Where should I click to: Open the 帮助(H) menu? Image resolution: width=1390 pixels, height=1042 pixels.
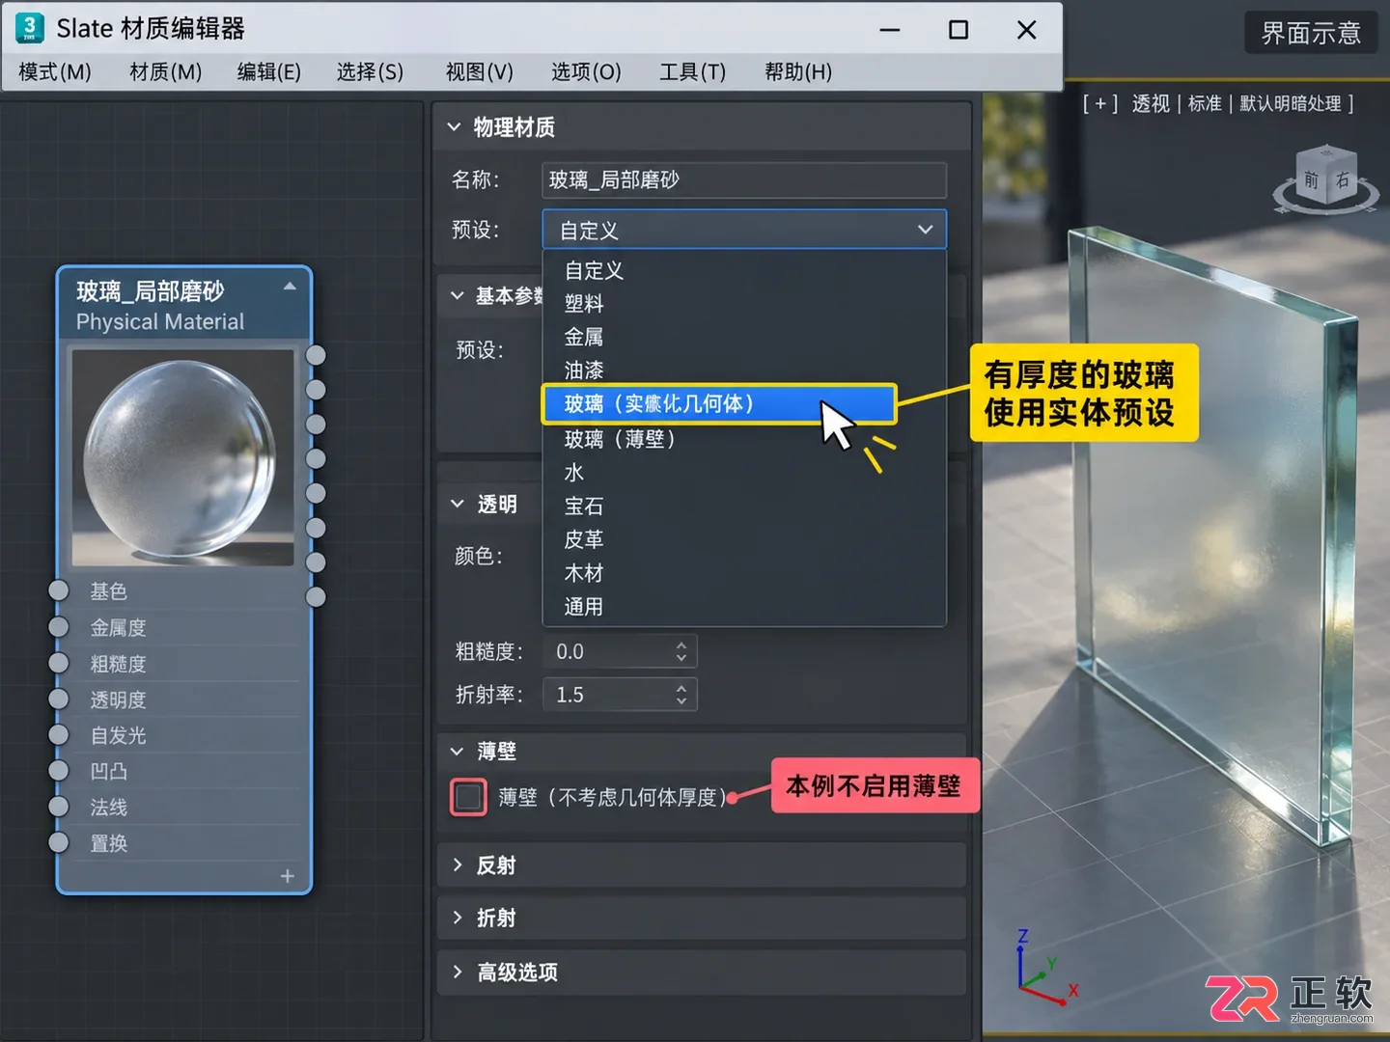pos(798,72)
